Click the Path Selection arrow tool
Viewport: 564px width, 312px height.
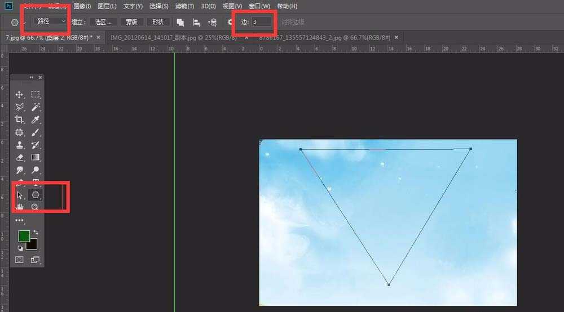(x=19, y=195)
